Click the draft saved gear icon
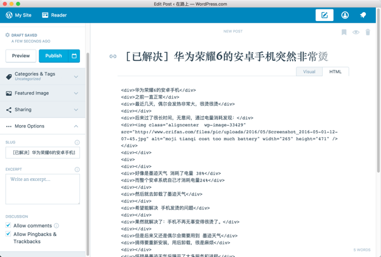The height and width of the screenshot is (257, 381). (8, 35)
